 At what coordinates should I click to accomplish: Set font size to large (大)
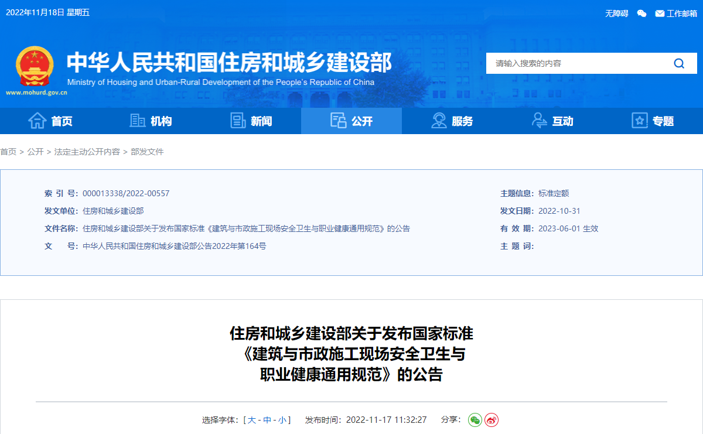click(x=252, y=420)
